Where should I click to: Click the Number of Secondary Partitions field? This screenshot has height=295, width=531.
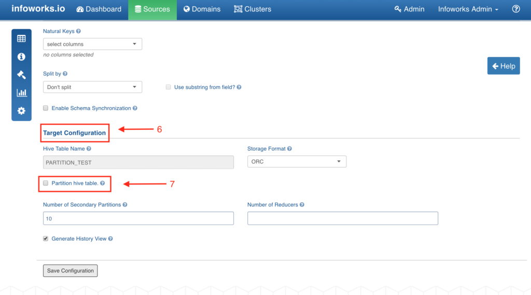tap(138, 218)
